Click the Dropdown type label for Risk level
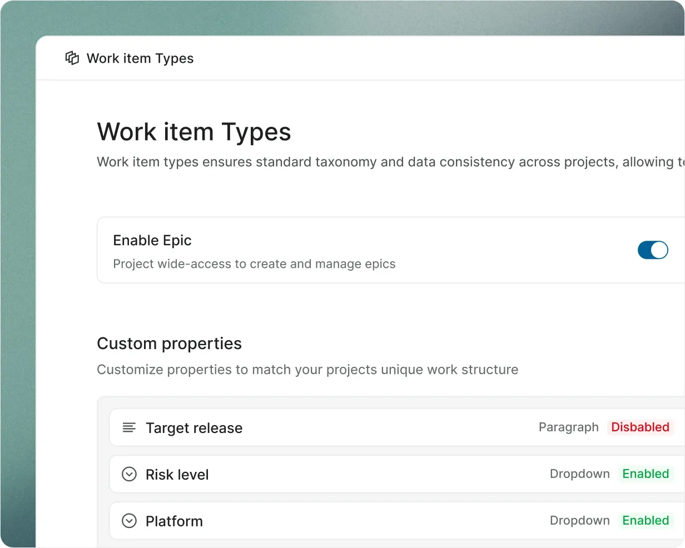The image size is (685, 548). tap(580, 474)
